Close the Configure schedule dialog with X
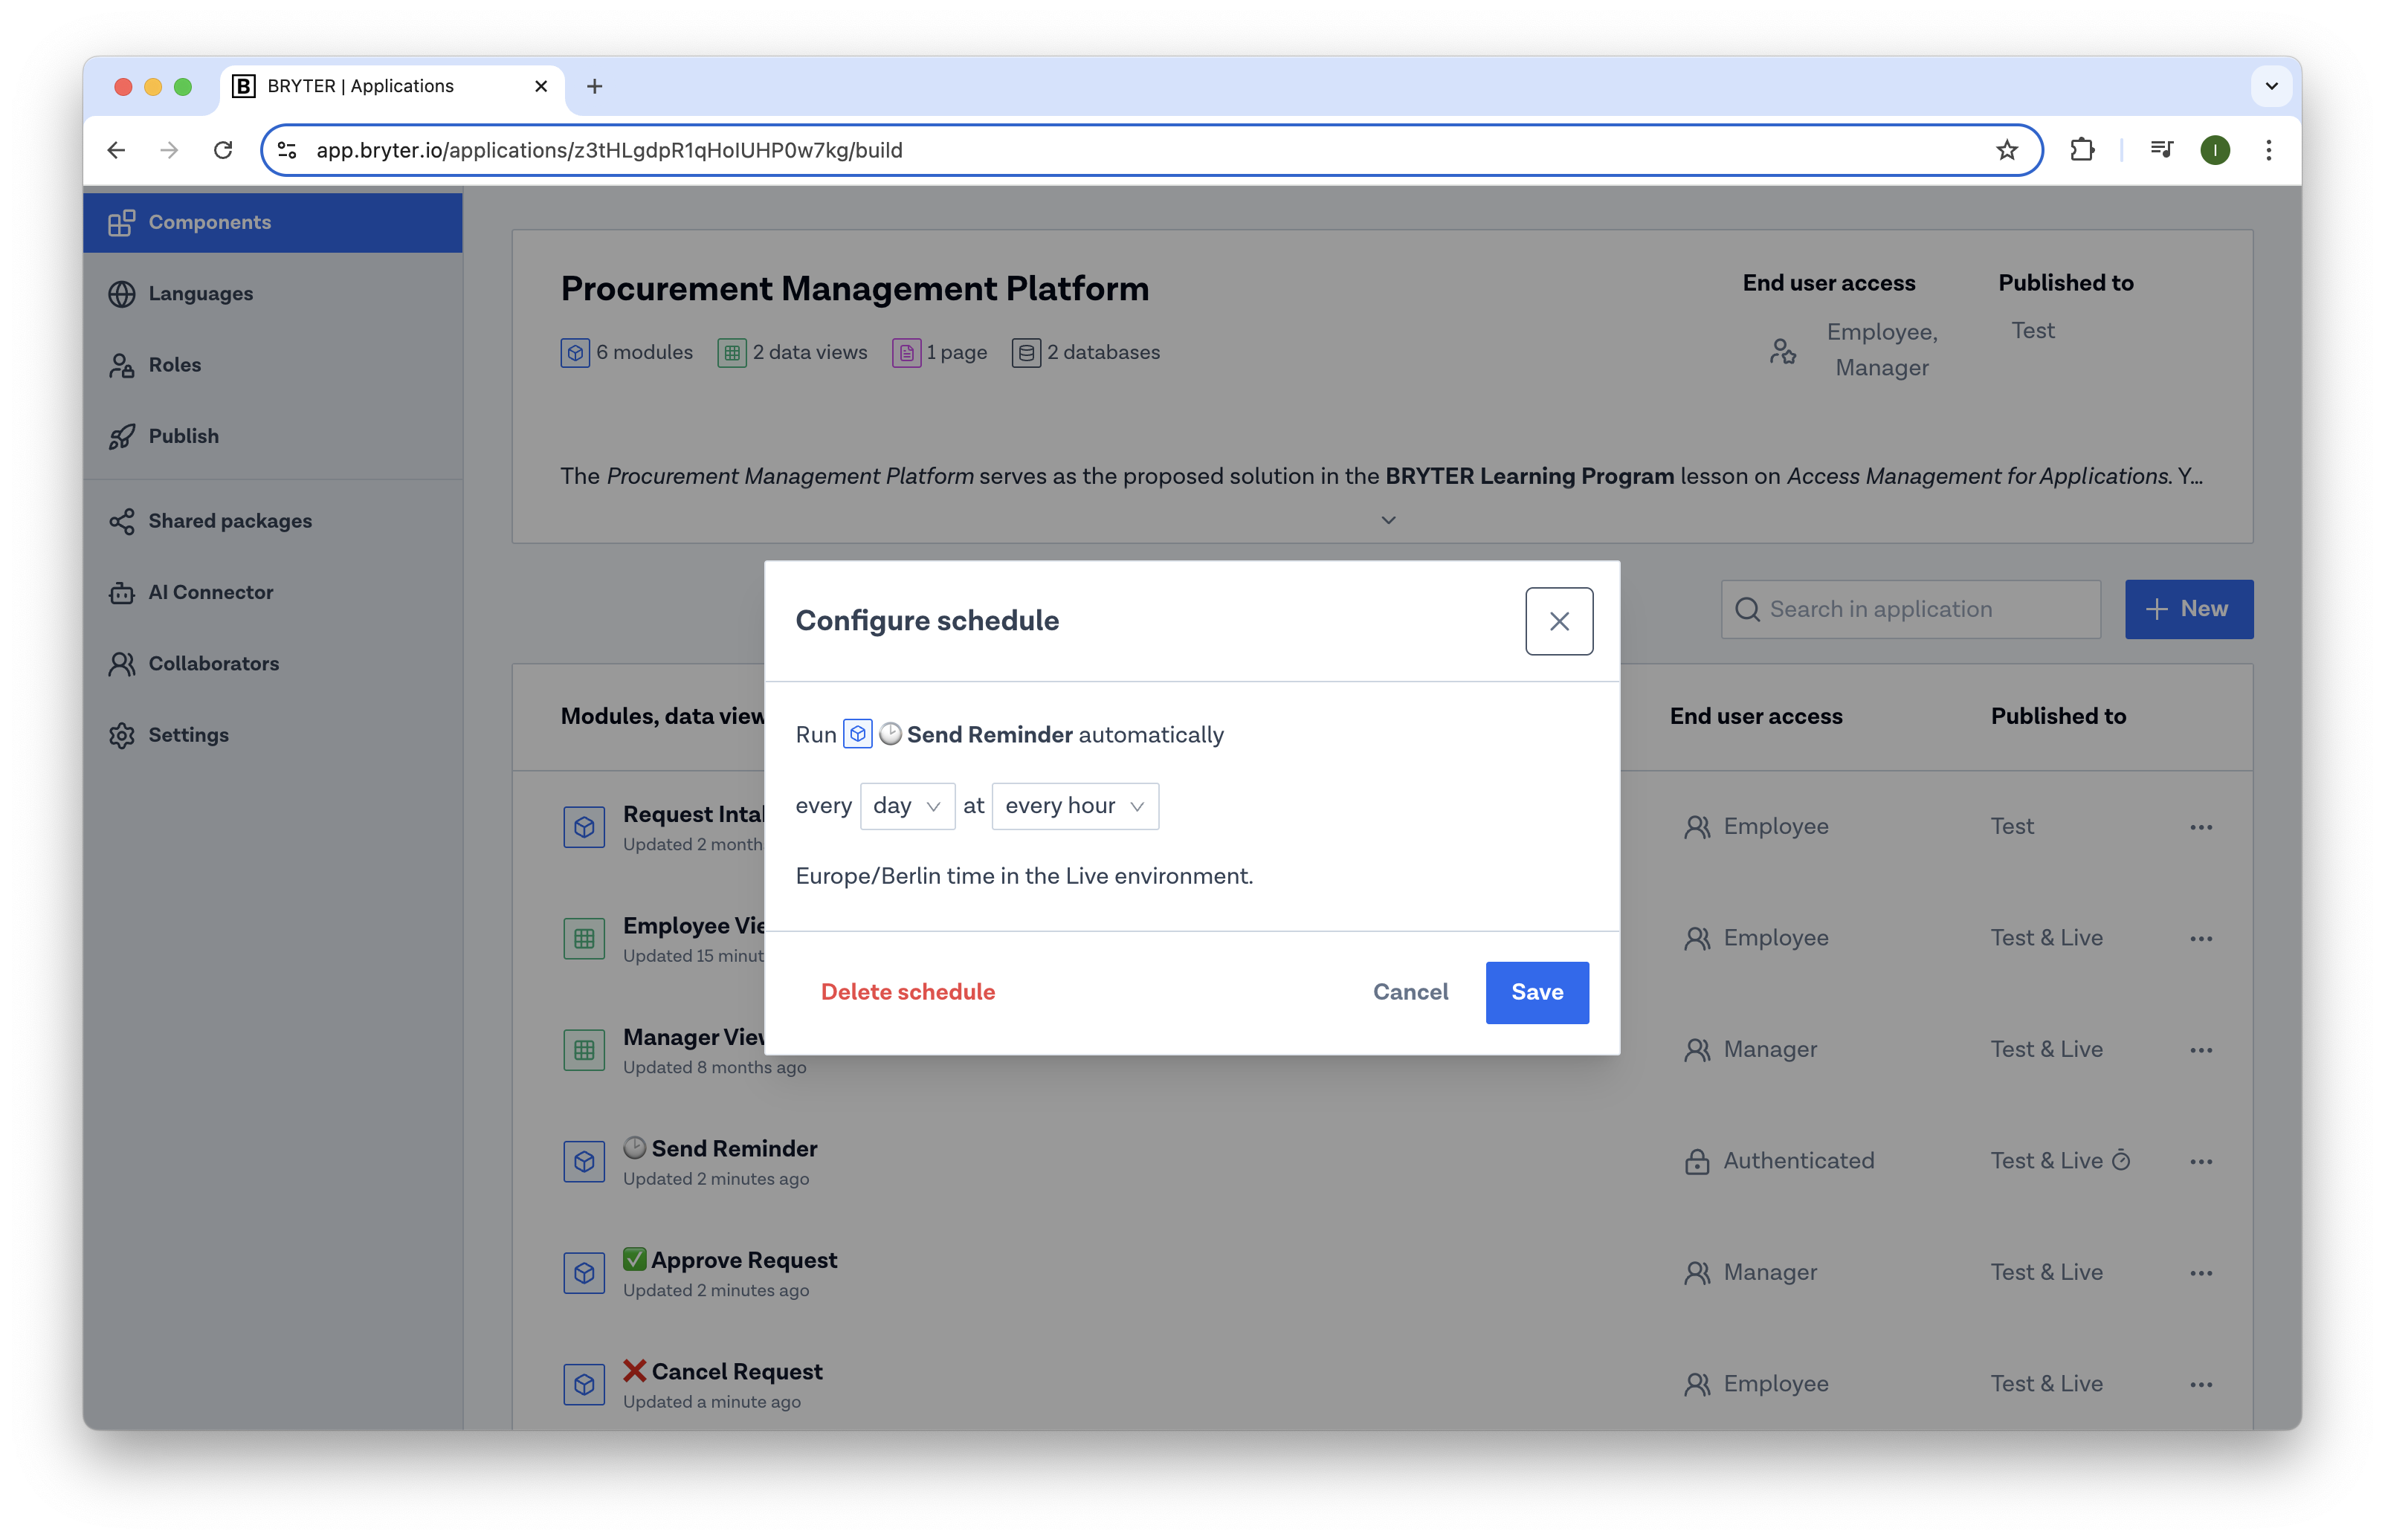The image size is (2385, 1540). tap(1558, 621)
